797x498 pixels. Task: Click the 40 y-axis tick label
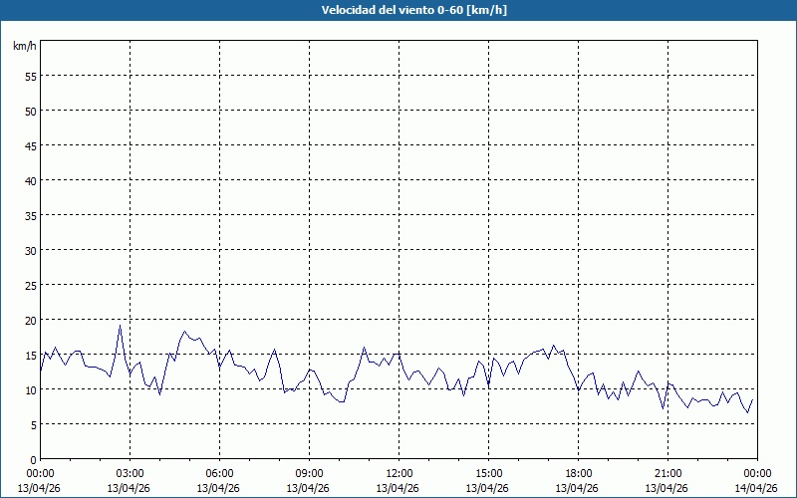coord(30,180)
